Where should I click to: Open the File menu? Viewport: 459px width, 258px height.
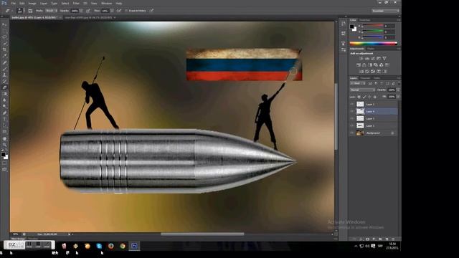(14, 4)
